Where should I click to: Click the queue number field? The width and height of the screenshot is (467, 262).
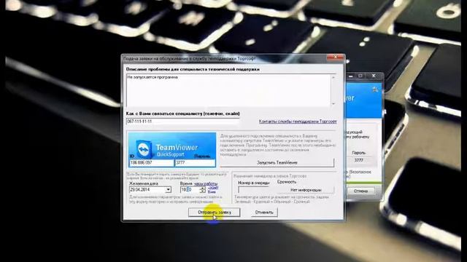(254, 189)
